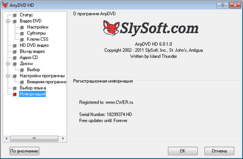This screenshot has width=243, height=159.
Task: Click the gray icon next to Аудио CD
Action: click(x=15, y=58)
